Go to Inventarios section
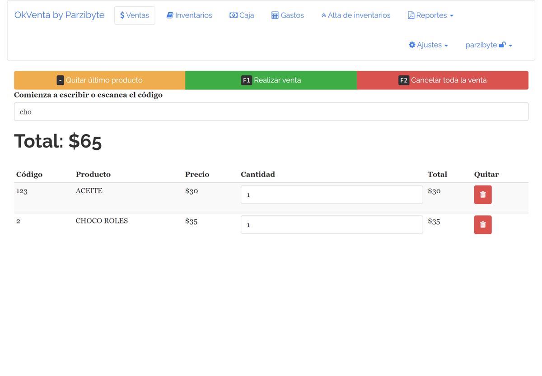Image resolution: width=542 pixels, height=376 pixels. pyautogui.click(x=189, y=15)
